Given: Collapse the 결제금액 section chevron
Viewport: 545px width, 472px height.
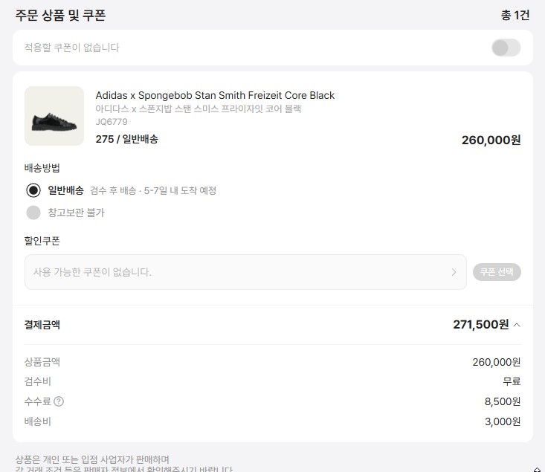Looking at the screenshot, I should pos(517,325).
